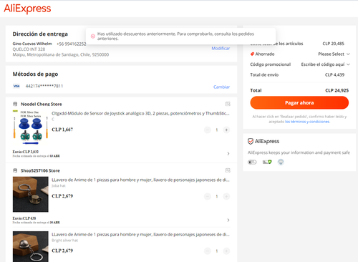Click the address line QUELCO INT 328
This screenshot has height=262, width=358.
(x=29, y=49)
